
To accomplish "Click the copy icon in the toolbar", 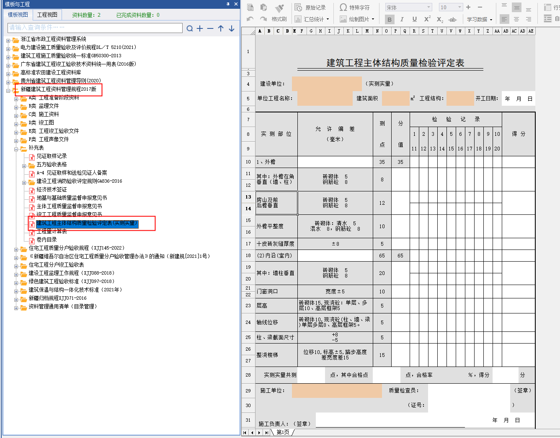I will pyautogui.click(x=250, y=8).
